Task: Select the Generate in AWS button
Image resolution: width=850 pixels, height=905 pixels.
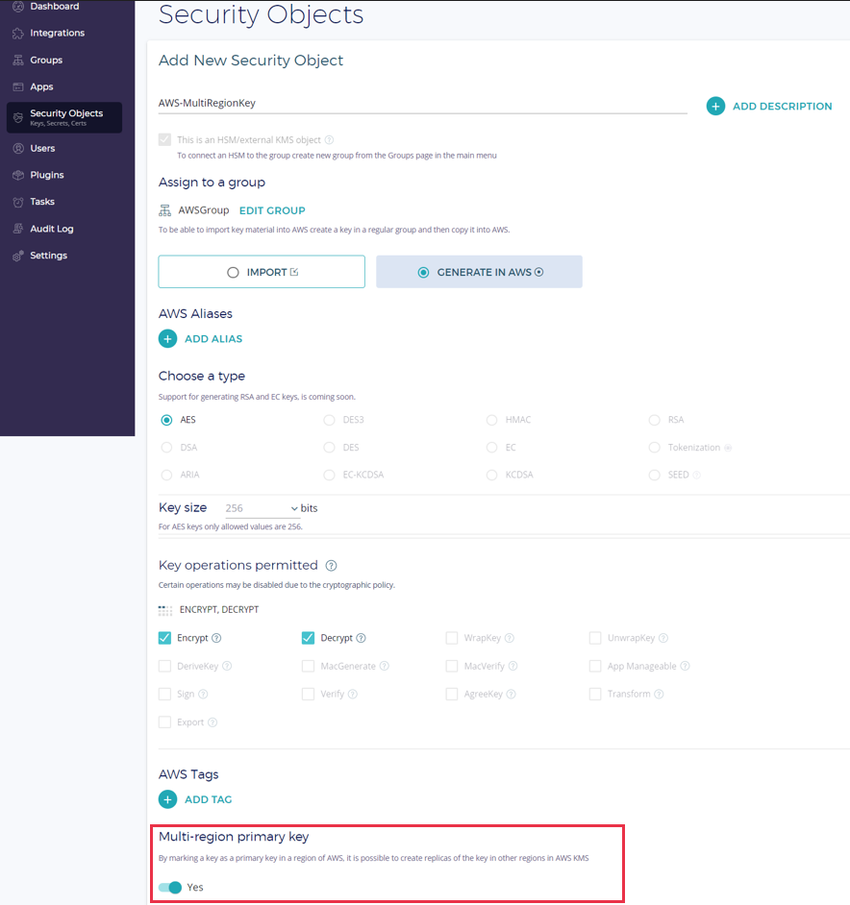Action: pyautogui.click(x=479, y=273)
